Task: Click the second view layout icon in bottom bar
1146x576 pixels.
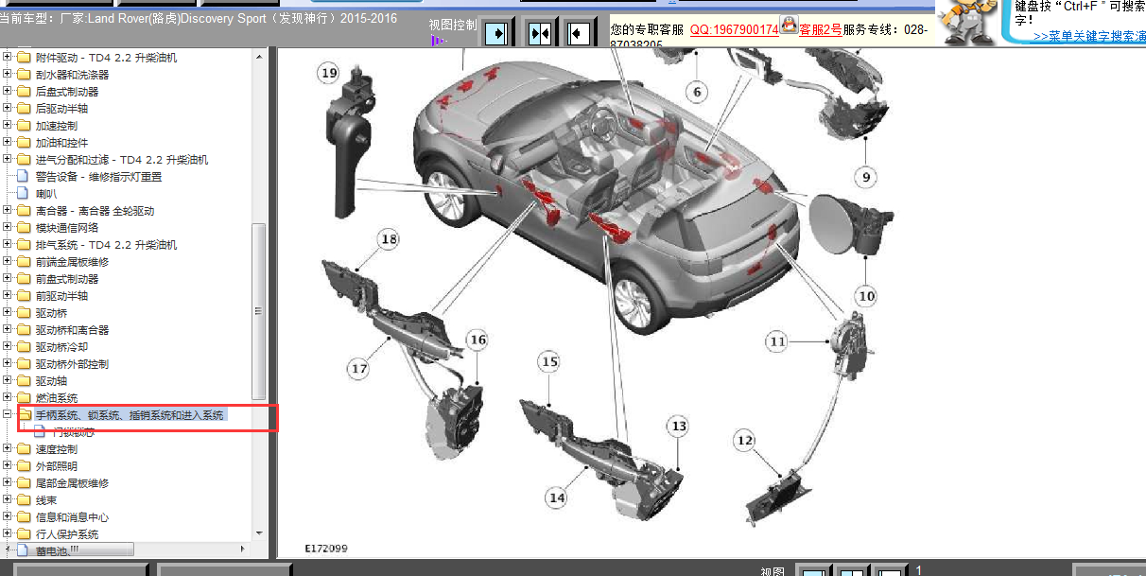Action: [851, 570]
